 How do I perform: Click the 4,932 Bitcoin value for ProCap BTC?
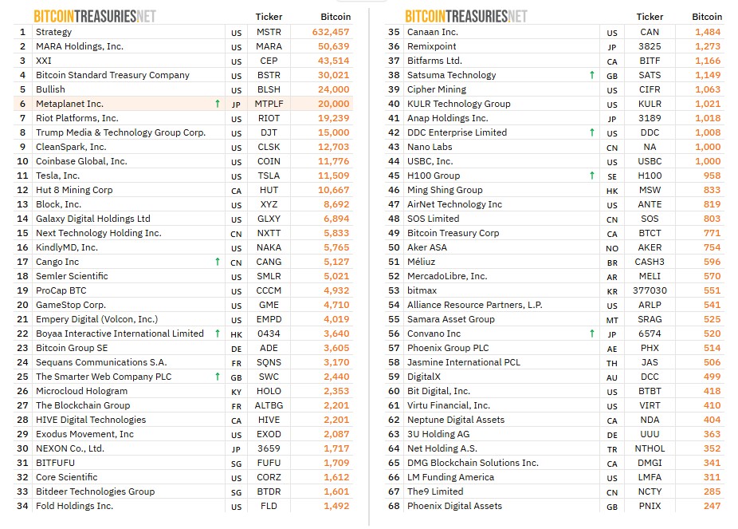tap(336, 290)
